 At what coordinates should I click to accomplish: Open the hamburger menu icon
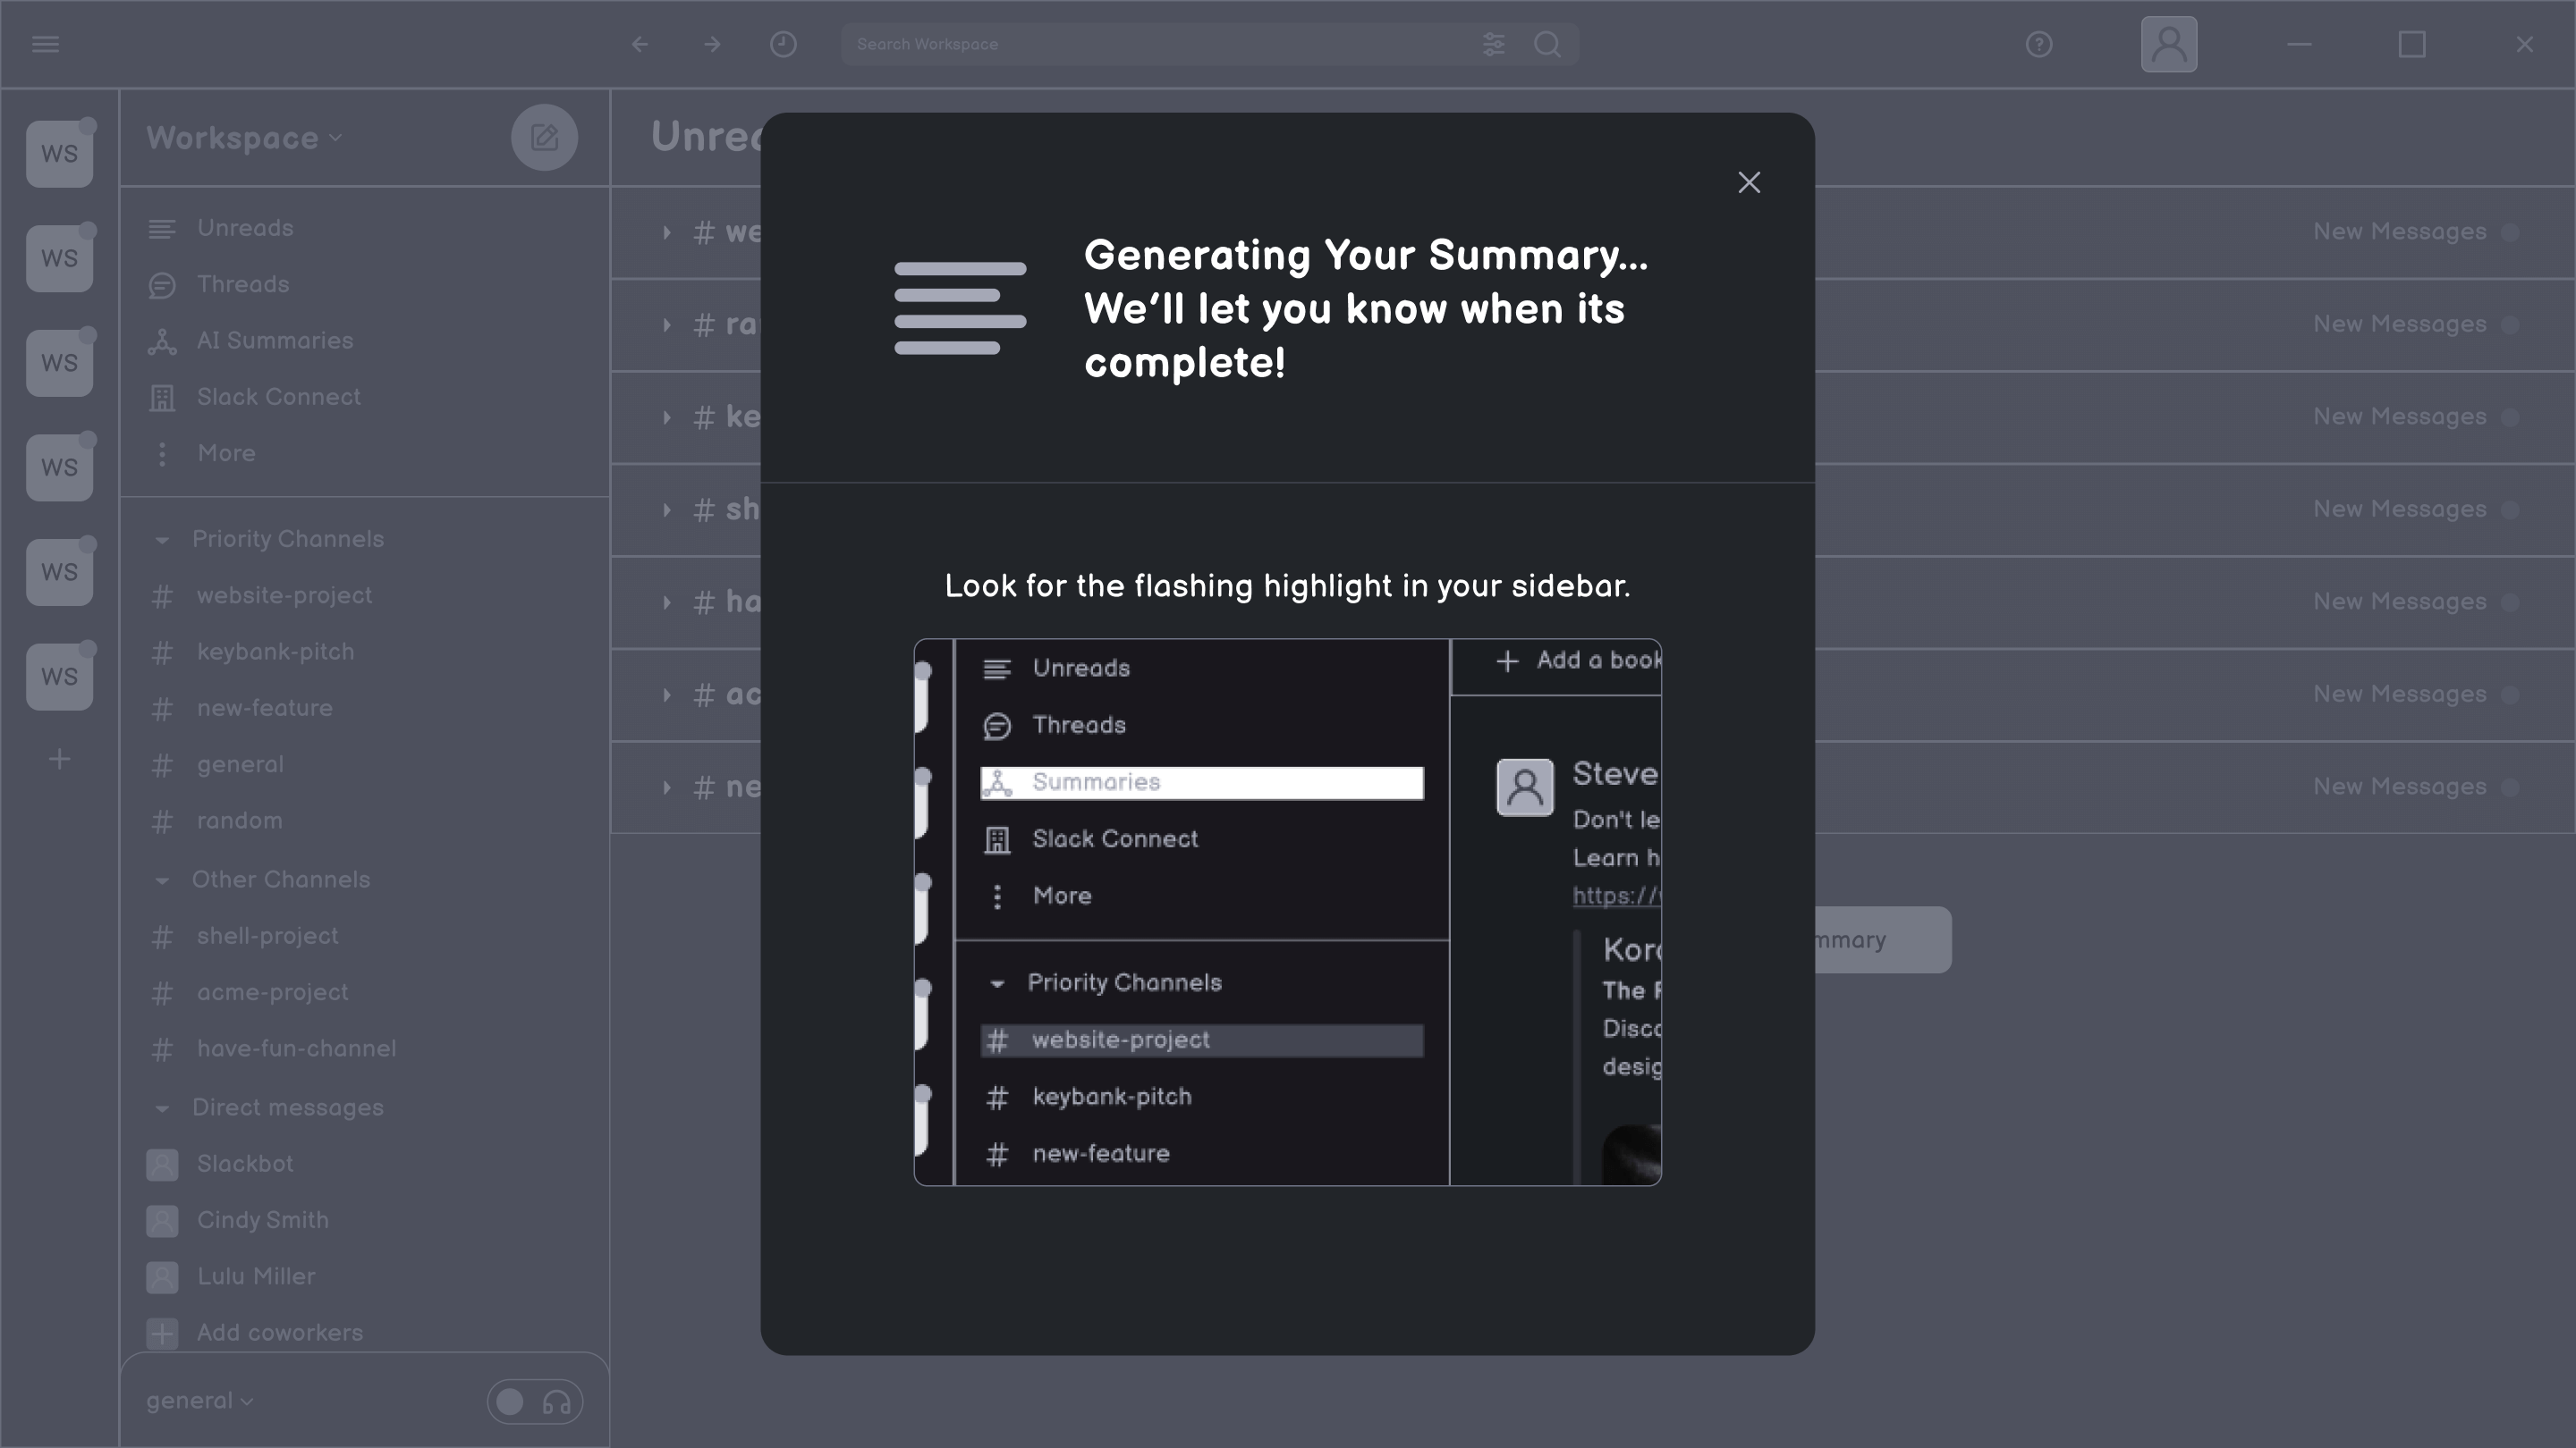[x=45, y=44]
